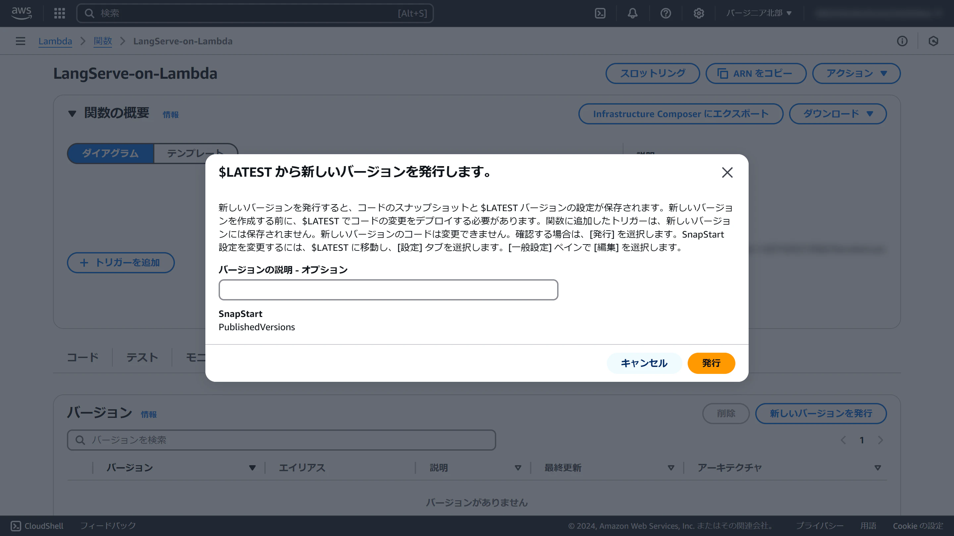Go to the previous versions page

(x=843, y=440)
